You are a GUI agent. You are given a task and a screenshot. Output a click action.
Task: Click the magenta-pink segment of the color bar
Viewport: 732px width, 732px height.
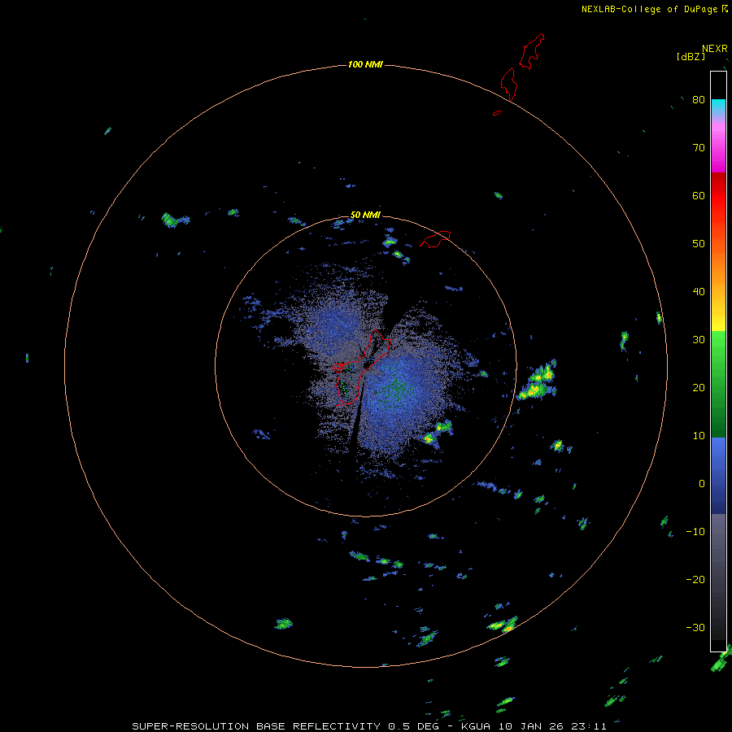point(718,145)
